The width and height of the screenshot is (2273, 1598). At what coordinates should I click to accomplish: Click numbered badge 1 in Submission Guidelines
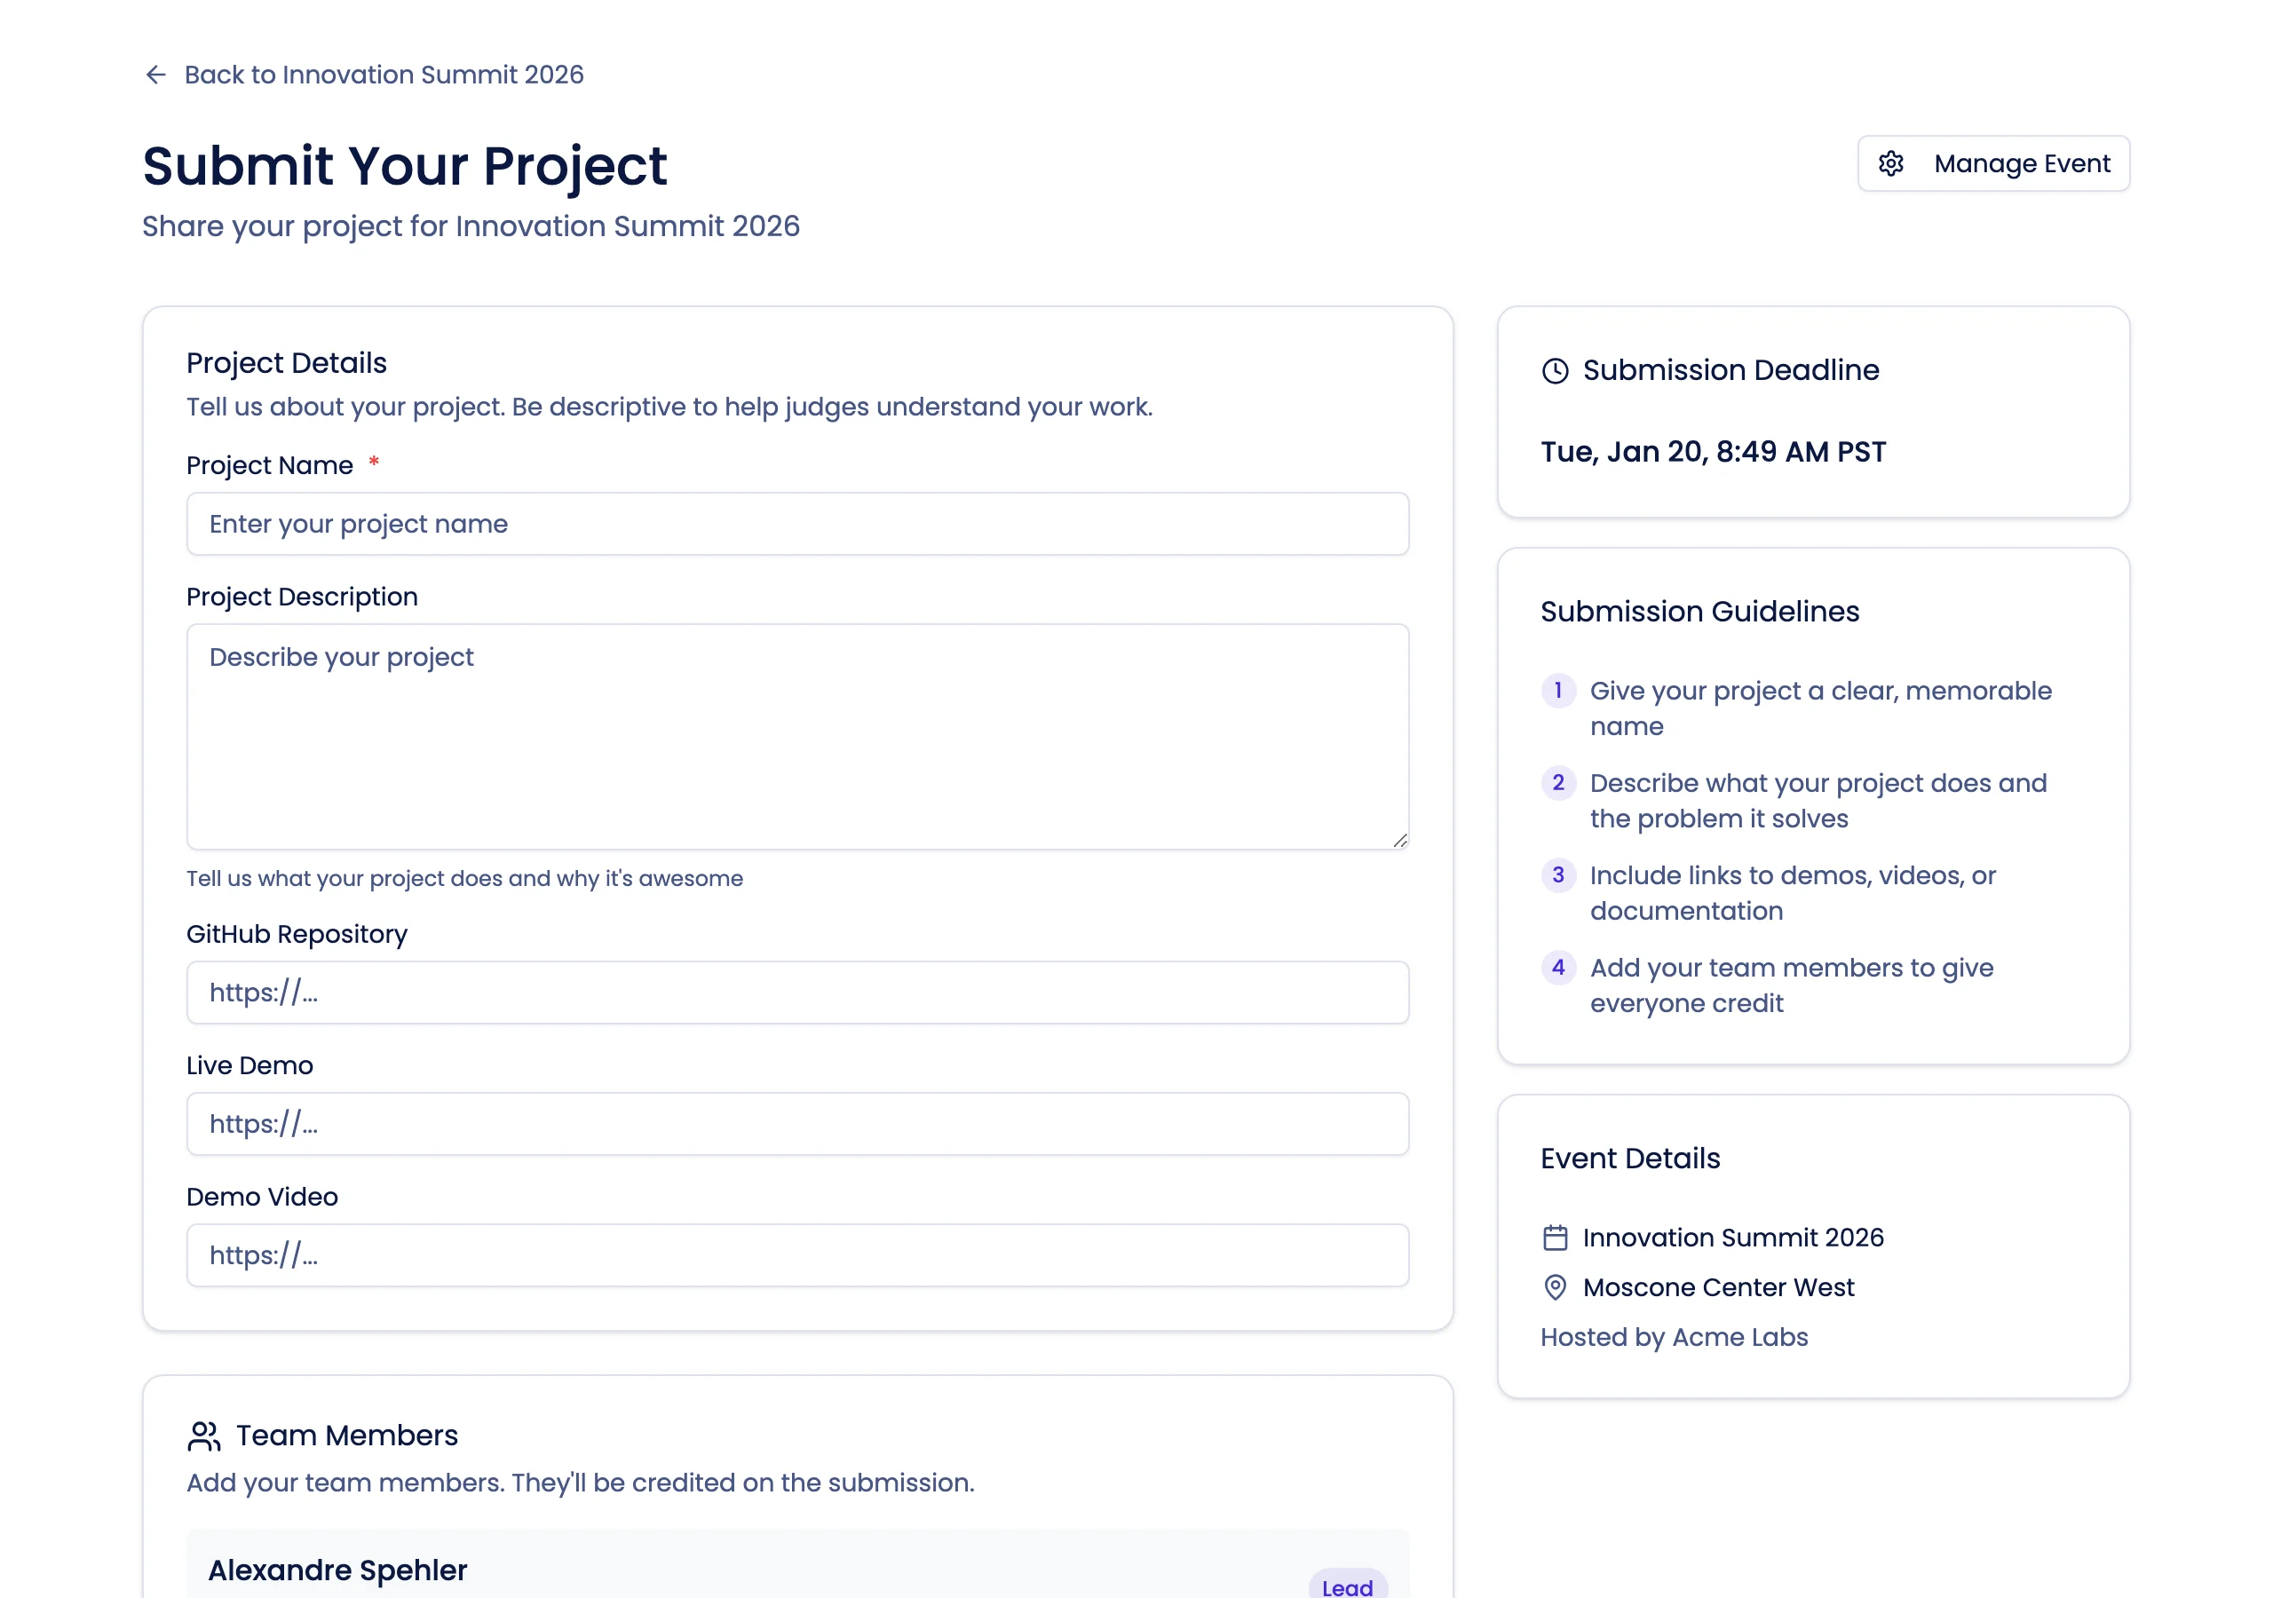[x=1558, y=691]
